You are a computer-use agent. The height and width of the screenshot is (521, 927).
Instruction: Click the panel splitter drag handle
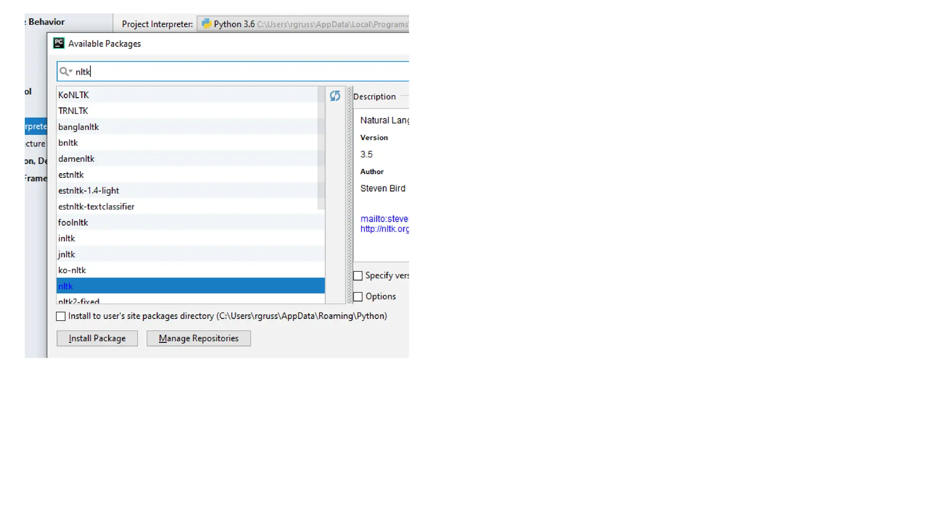coord(349,194)
